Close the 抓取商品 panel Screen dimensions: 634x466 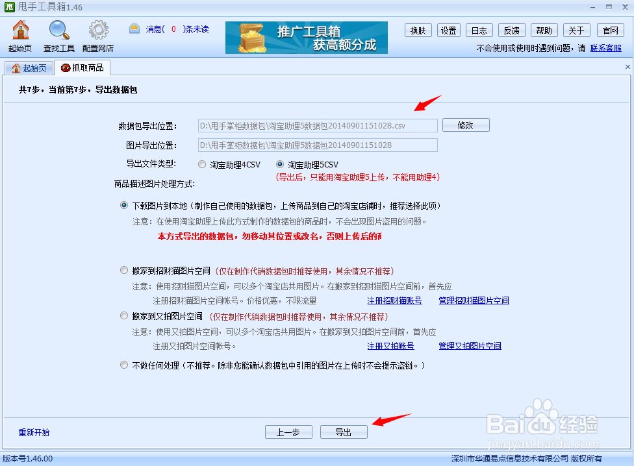[x=627, y=66]
